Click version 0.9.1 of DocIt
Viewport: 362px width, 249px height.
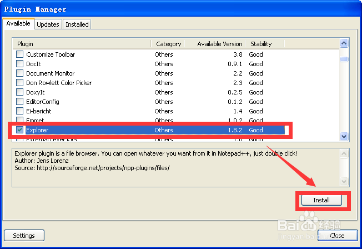pyautogui.click(x=235, y=64)
